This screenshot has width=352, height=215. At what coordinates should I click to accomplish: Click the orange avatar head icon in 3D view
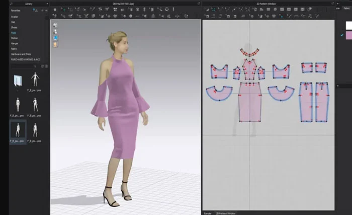coord(55,44)
